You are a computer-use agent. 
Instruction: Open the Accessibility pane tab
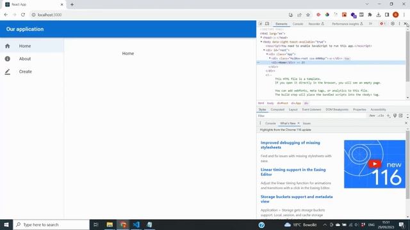378,109
